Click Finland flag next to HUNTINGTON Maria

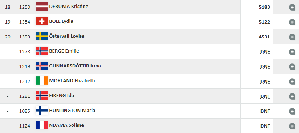pos(42,111)
